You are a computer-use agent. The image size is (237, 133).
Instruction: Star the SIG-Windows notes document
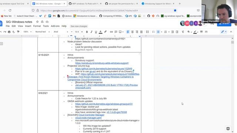point(37,22)
